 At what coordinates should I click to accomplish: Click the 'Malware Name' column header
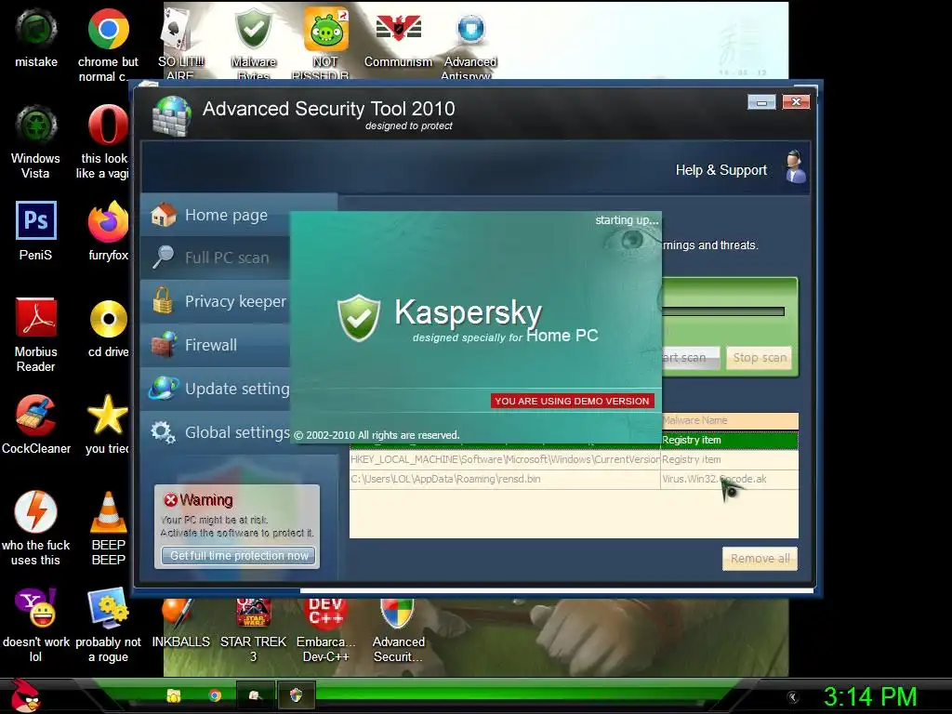(729, 420)
